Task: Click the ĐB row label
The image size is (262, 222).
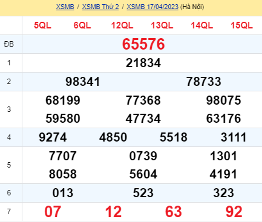Action: pyautogui.click(x=9, y=44)
